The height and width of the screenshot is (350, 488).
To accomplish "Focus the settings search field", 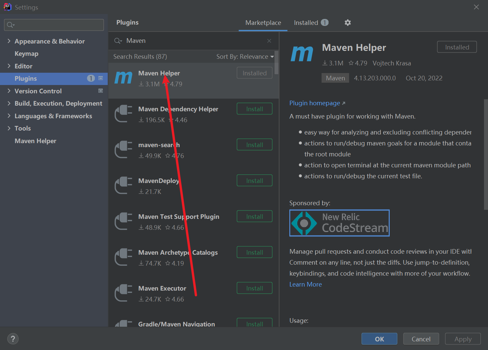I will tap(54, 25).
